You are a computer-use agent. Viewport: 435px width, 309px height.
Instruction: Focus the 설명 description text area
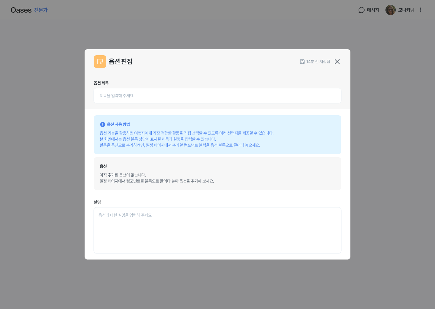coord(217,230)
